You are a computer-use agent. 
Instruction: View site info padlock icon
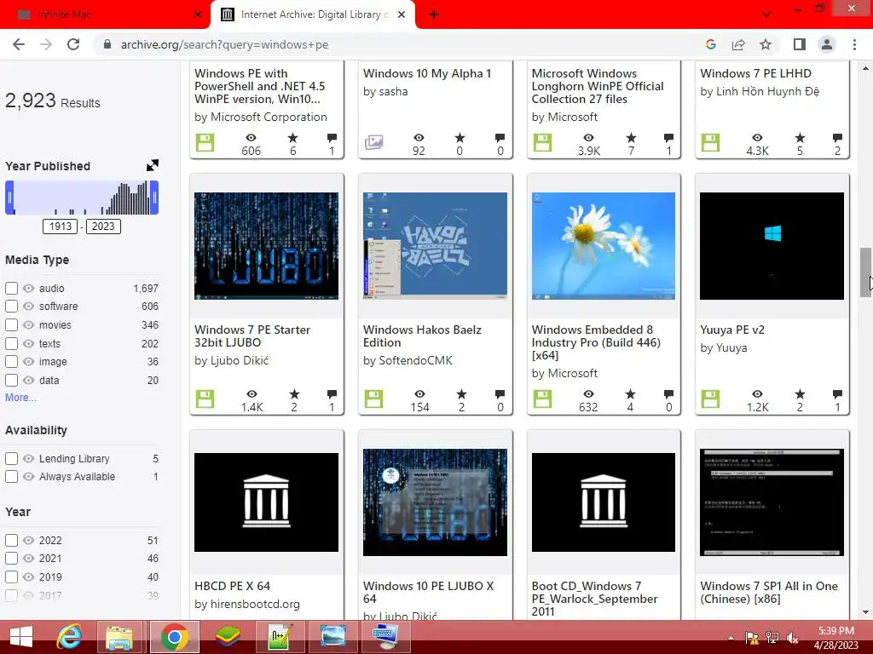point(107,44)
